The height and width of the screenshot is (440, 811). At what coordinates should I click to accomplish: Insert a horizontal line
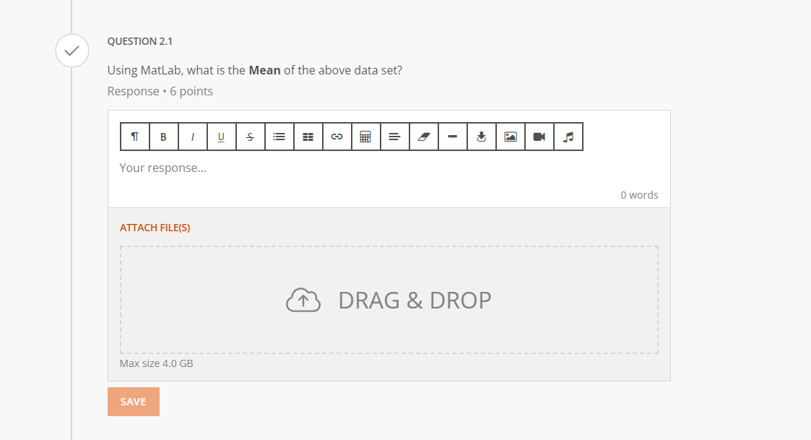[453, 137]
